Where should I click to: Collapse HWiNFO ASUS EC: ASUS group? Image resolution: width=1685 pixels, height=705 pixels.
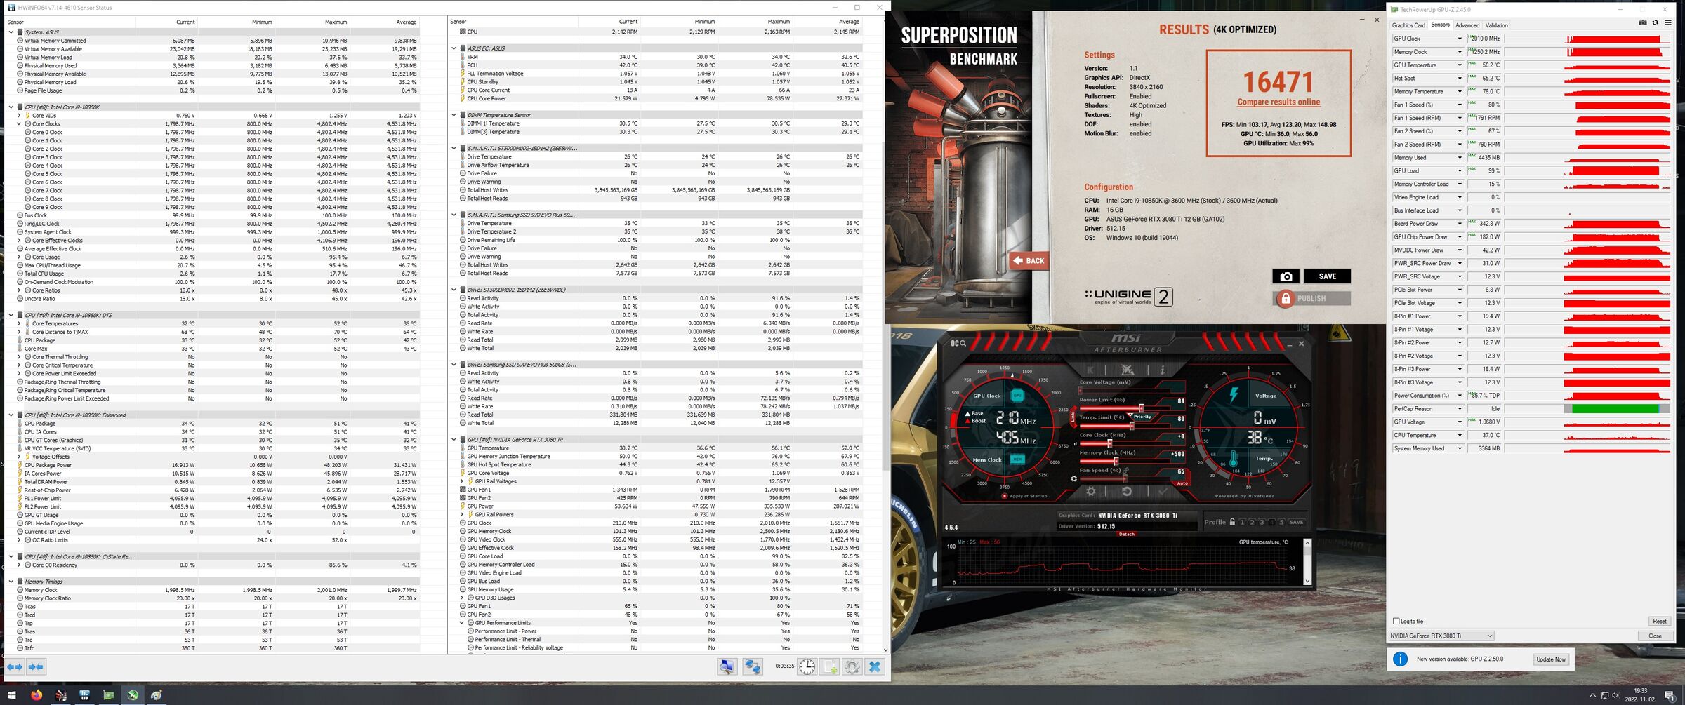coord(454,48)
